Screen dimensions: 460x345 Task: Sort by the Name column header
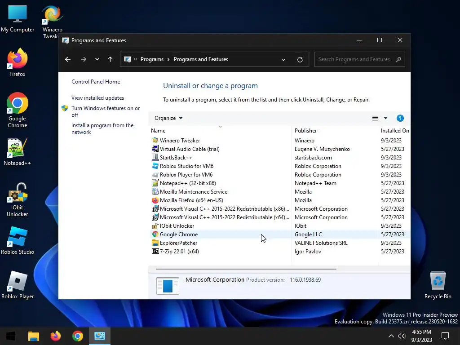tap(220, 131)
